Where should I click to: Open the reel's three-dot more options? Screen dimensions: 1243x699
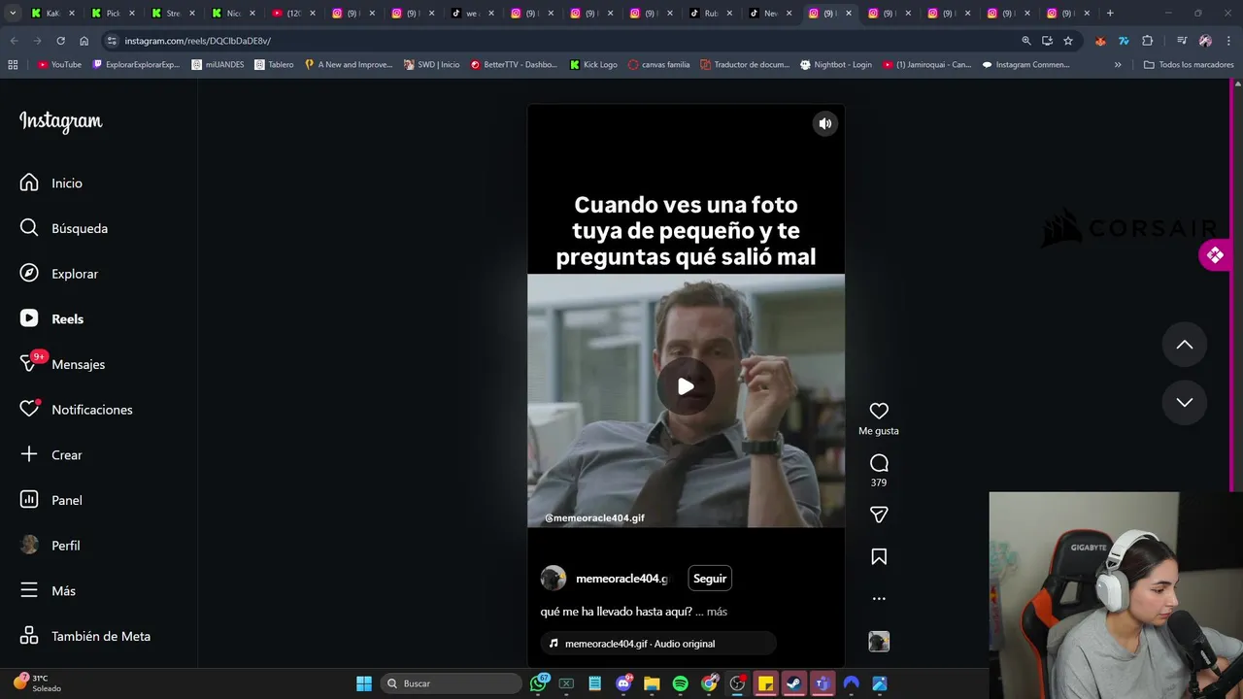point(879,598)
